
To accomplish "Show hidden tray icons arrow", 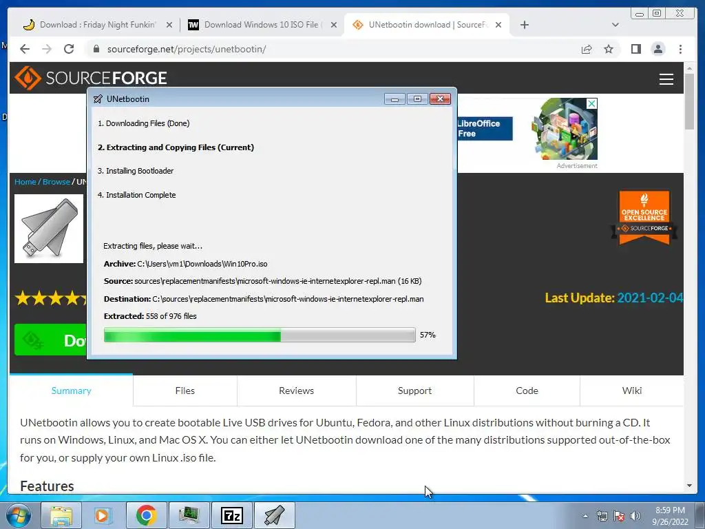I will coord(585,516).
